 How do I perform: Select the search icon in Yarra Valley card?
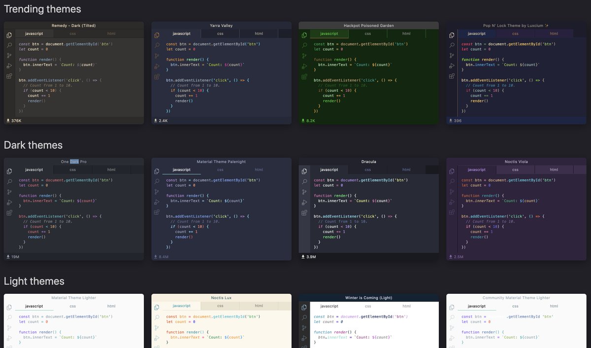(157, 45)
